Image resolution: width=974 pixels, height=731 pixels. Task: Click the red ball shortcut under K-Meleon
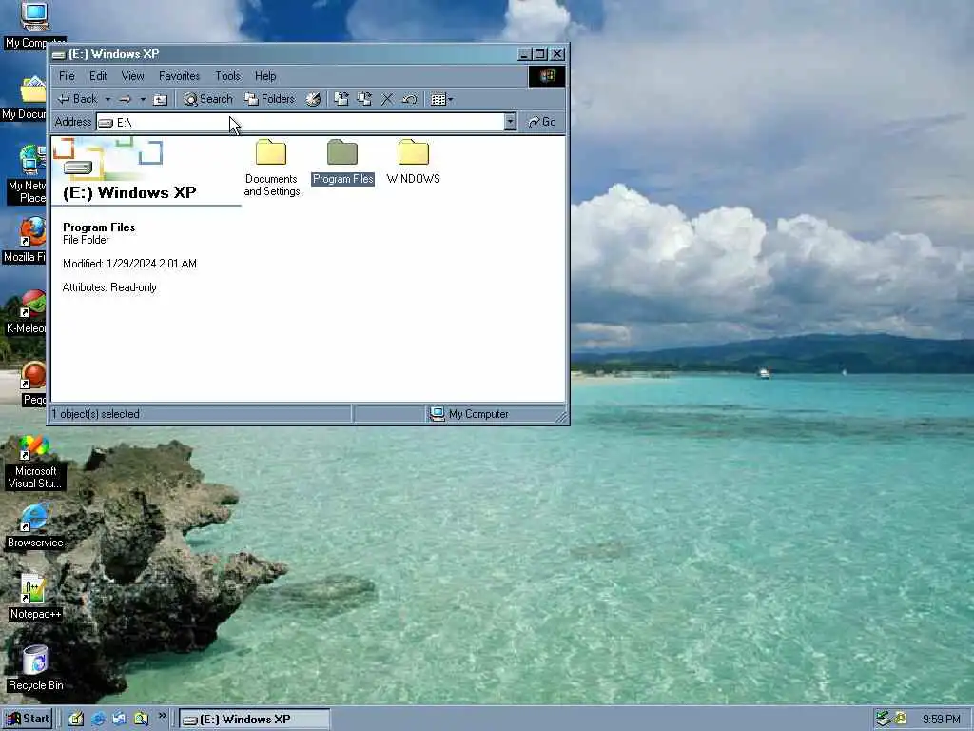click(32, 384)
